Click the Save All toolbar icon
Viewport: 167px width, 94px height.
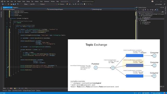click(15, 4)
